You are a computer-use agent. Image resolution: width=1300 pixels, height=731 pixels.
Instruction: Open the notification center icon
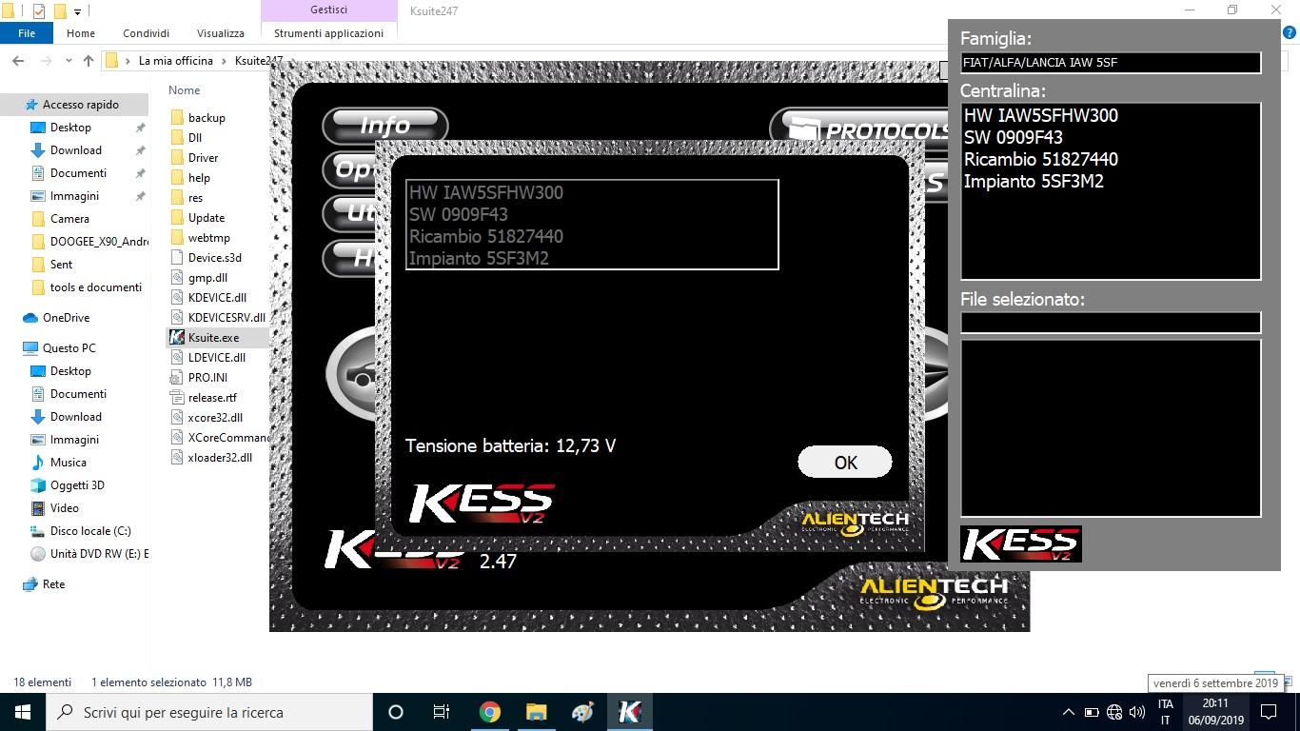click(x=1269, y=712)
